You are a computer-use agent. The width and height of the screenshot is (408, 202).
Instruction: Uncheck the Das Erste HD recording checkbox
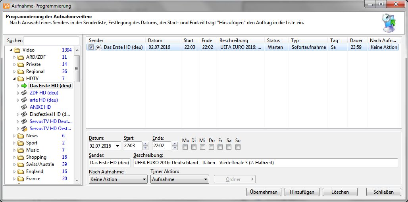[x=91, y=47]
